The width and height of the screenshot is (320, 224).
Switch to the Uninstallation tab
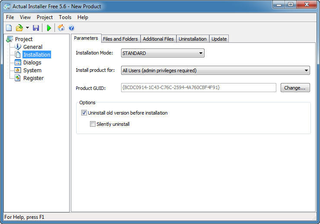click(x=192, y=39)
